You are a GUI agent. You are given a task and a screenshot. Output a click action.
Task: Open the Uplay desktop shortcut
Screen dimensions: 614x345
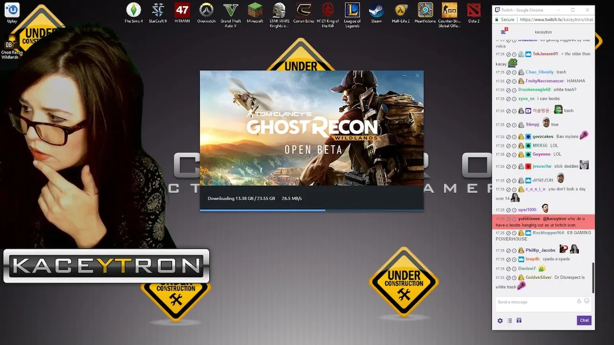(12, 13)
